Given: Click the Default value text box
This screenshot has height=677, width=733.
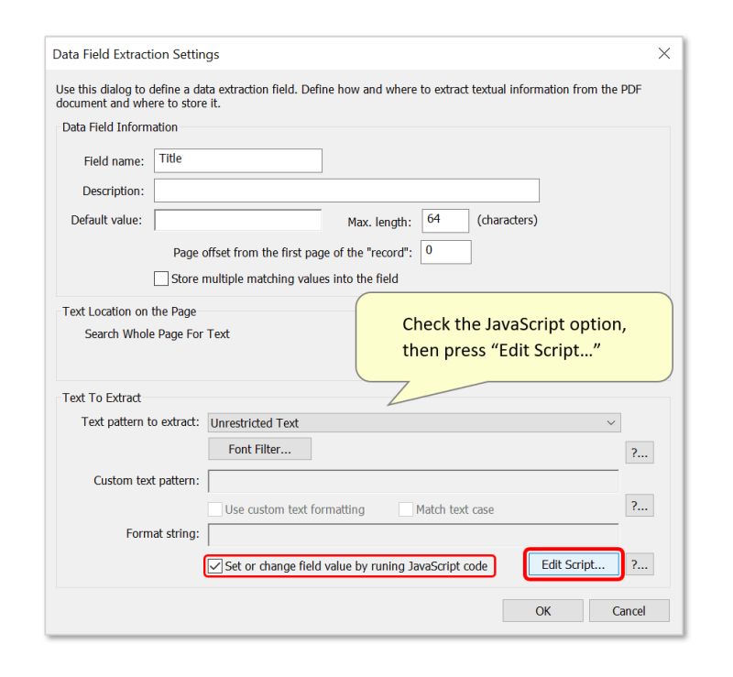Looking at the screenshot, I should pyautogui.click(x=238, y=220).
